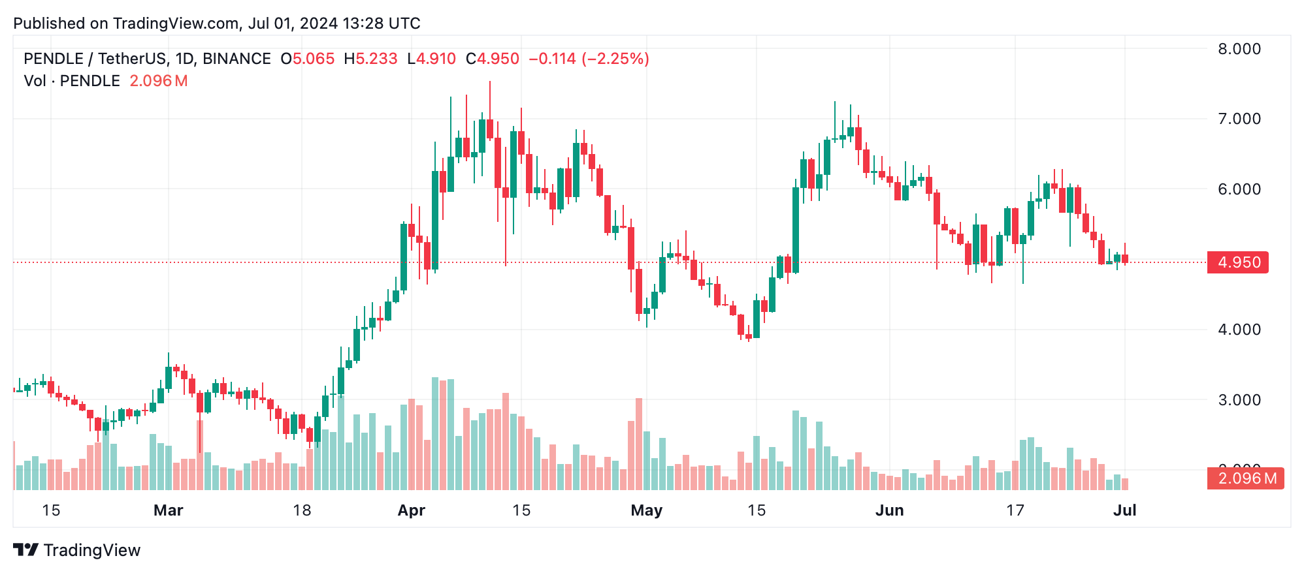Click the Vol · PENDLE indicator label

tap(72, 81)
